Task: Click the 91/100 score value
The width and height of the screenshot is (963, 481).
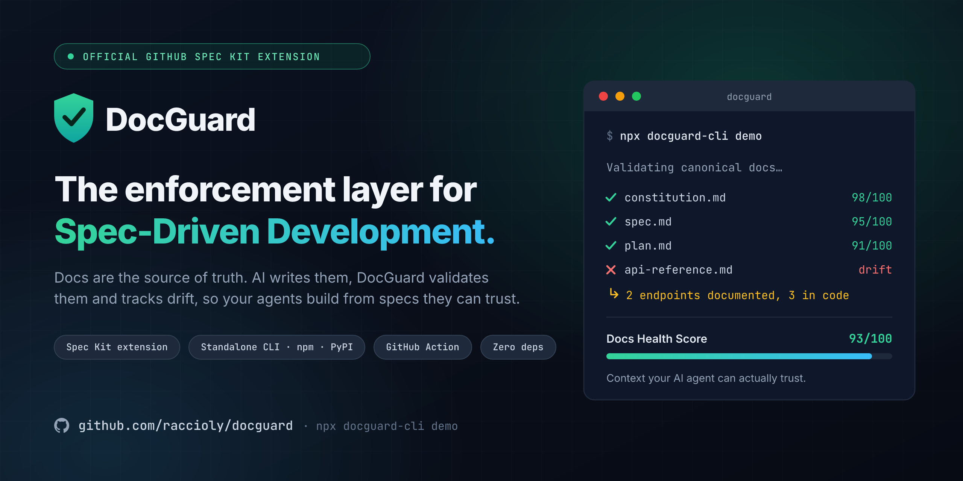Action: click(x=872, y=246)
